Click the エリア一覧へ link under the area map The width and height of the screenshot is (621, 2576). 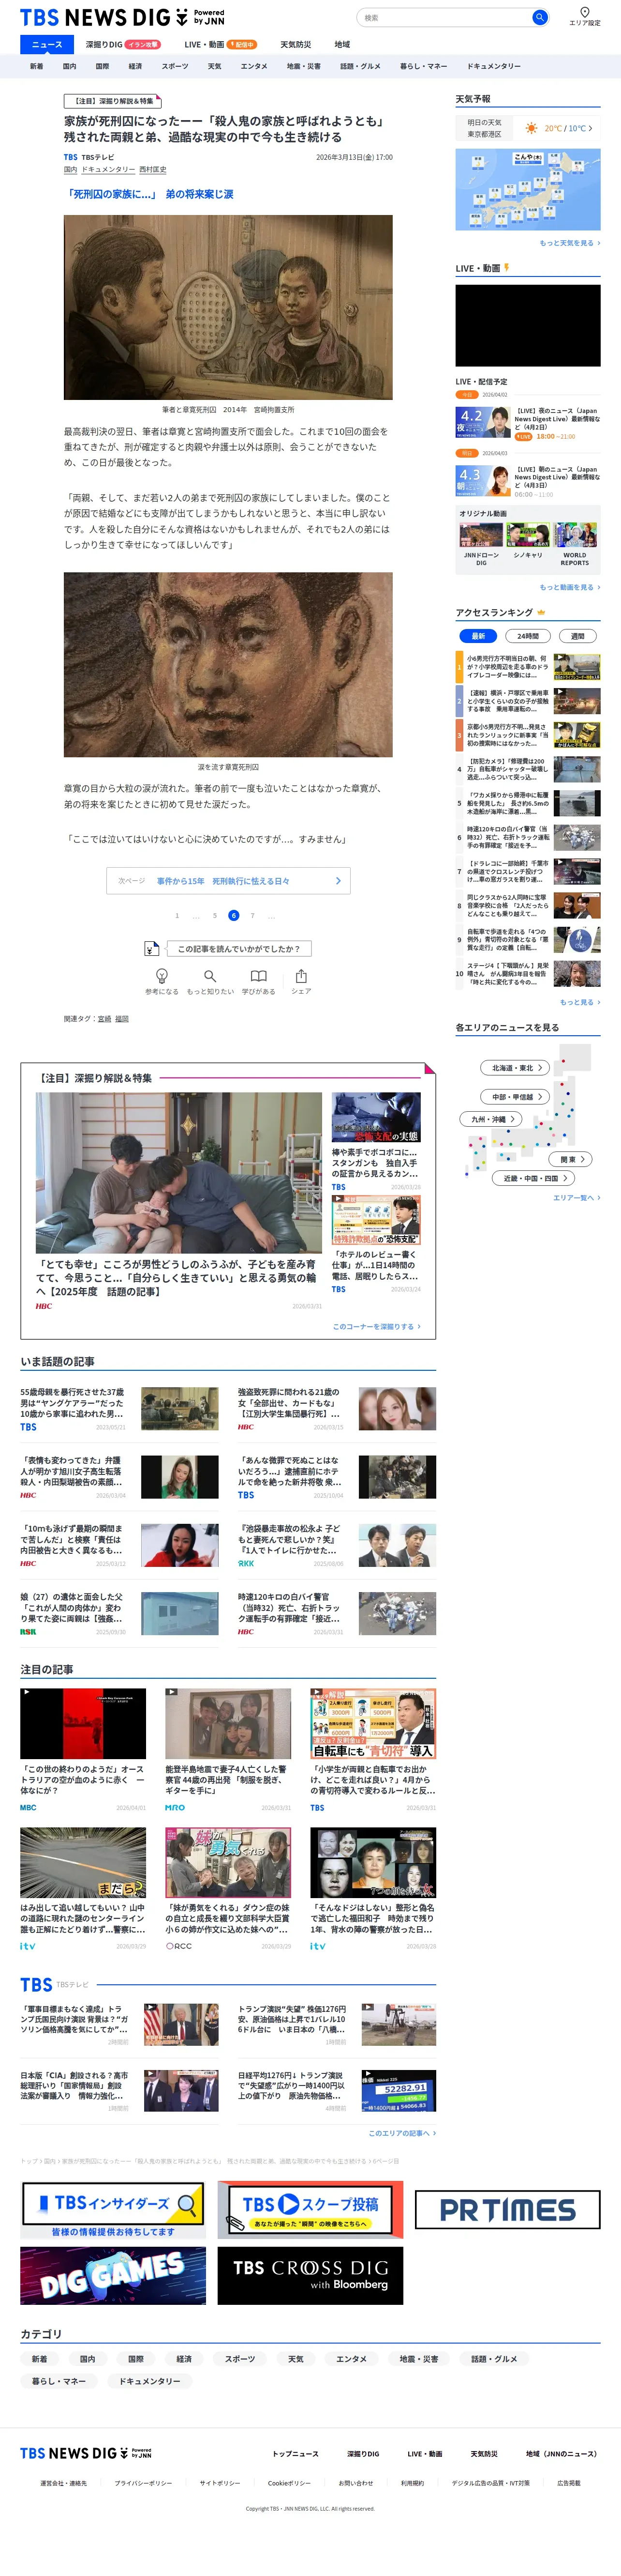click(x=577, y=1198)
